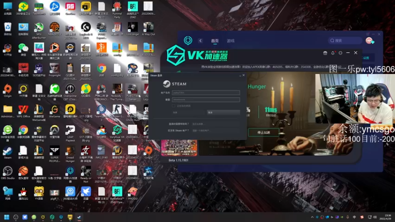Switch to the 游戏 tab in UU window
The width and height of the screenshot is (395, 222).
[231, 41]
